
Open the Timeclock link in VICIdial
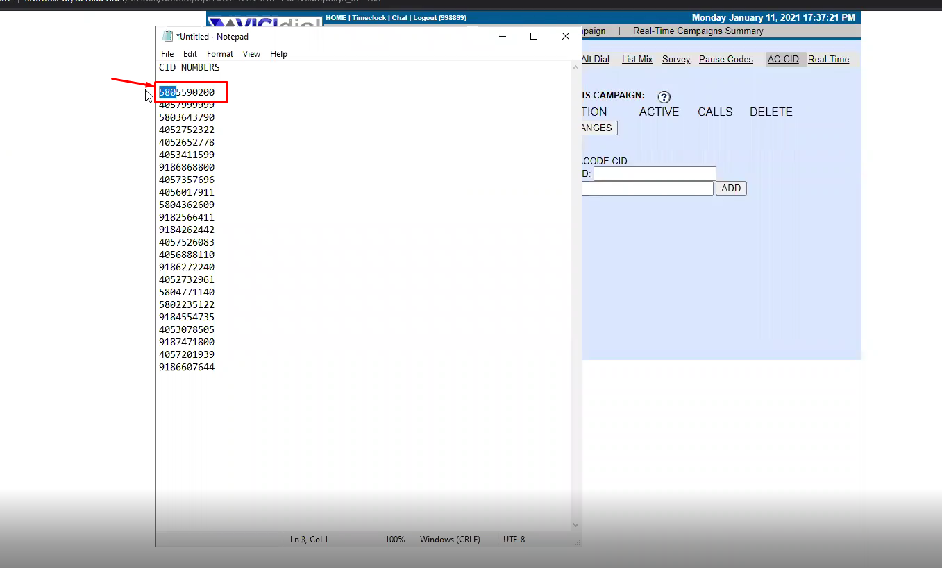click(369, 18)
